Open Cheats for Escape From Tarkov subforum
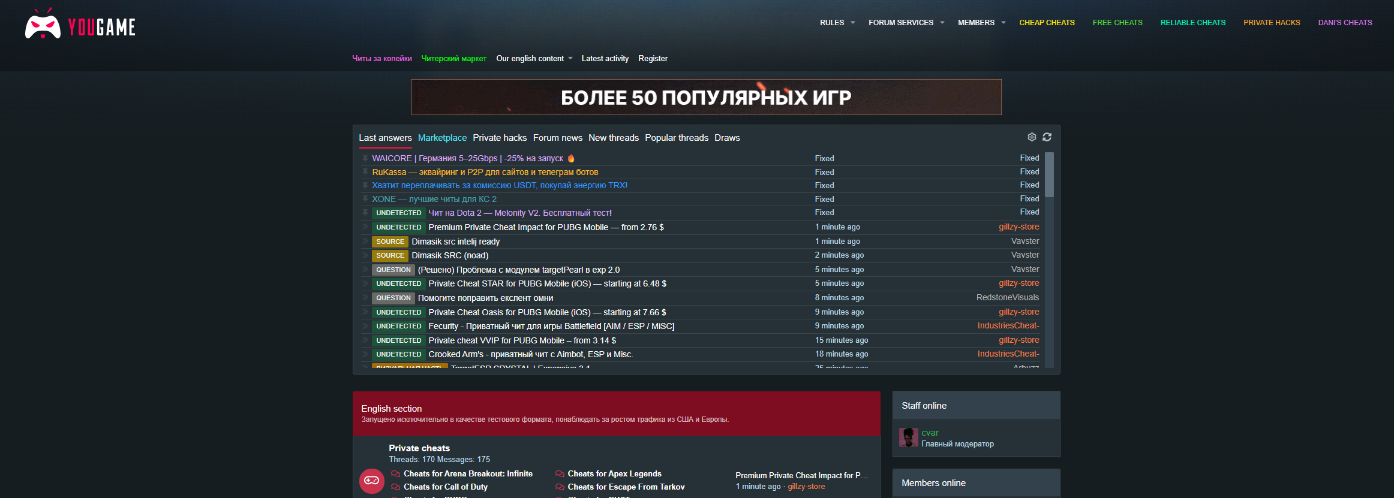This screenshot has height=498, width=1394. click(x=626, y=487)
